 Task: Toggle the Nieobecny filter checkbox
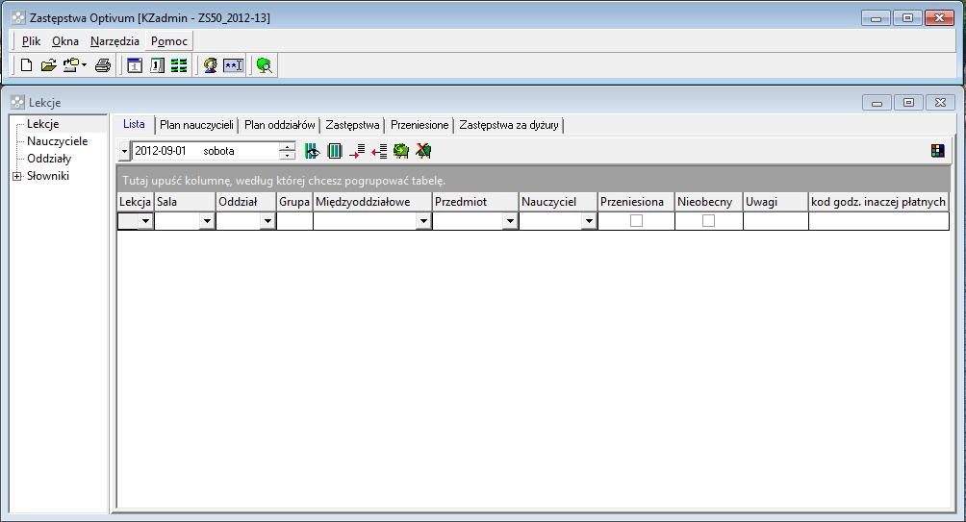tap(708, 220)
